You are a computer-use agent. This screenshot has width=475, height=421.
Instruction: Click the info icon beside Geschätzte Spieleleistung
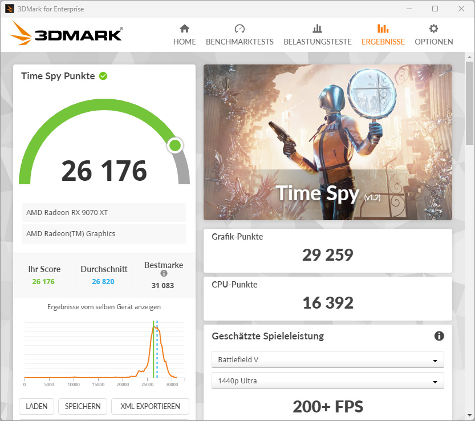(x=439, y=336)
